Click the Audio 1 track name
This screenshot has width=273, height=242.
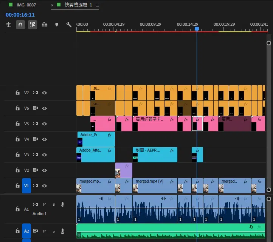click(x=40, y=214)
